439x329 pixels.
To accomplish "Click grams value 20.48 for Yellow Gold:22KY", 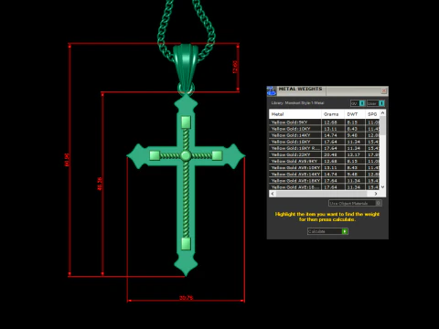I will (330, 154).
